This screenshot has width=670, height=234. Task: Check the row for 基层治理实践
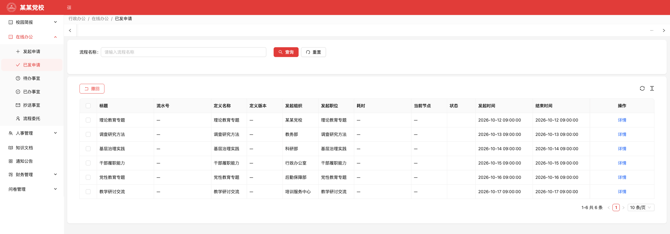(88, 149)
